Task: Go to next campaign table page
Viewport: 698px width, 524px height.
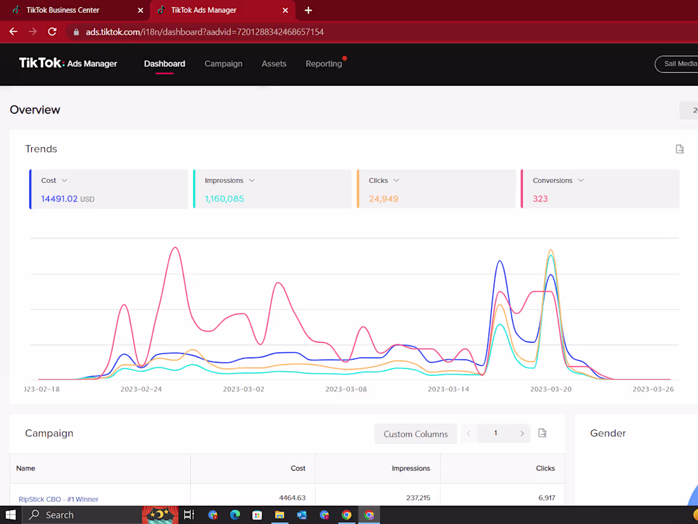Action: point(522,434)
